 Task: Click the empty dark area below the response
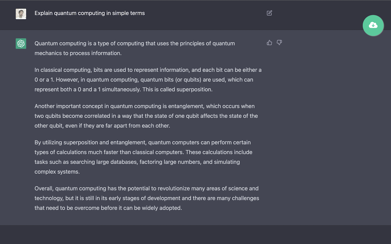pyautogui.click(x=195, y=234)
